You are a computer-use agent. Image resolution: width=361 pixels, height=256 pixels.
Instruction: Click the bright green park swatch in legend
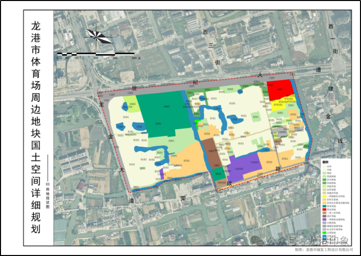pyautogui.click(x=324, y=233)
